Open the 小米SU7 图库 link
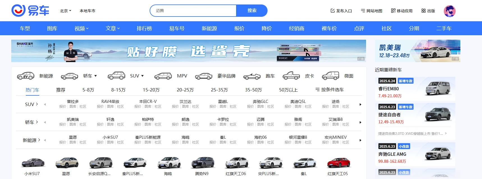This screenshot has width=482, height=179. (x=110, y=142)
